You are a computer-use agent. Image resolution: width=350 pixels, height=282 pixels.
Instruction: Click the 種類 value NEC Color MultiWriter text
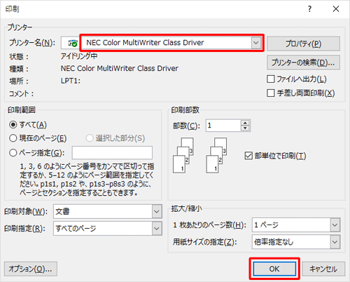[120, 68]
